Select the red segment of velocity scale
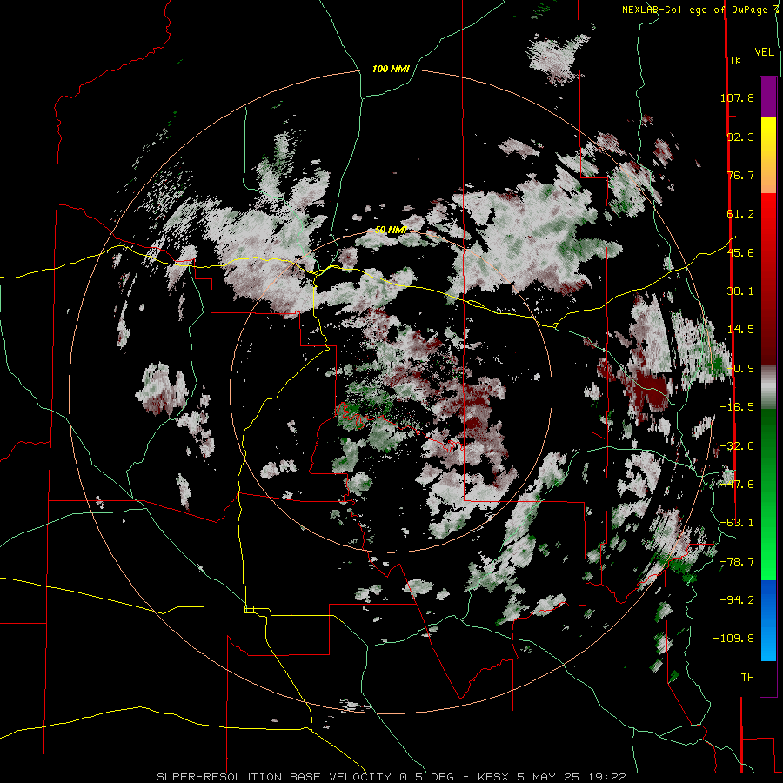Viewport: 783px width, 783px height. click(x=768, y=278)
